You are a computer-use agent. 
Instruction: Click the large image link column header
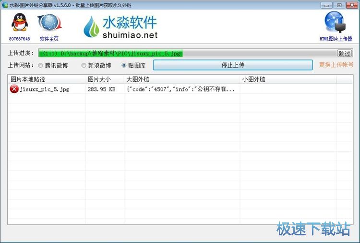pos(182,79)
